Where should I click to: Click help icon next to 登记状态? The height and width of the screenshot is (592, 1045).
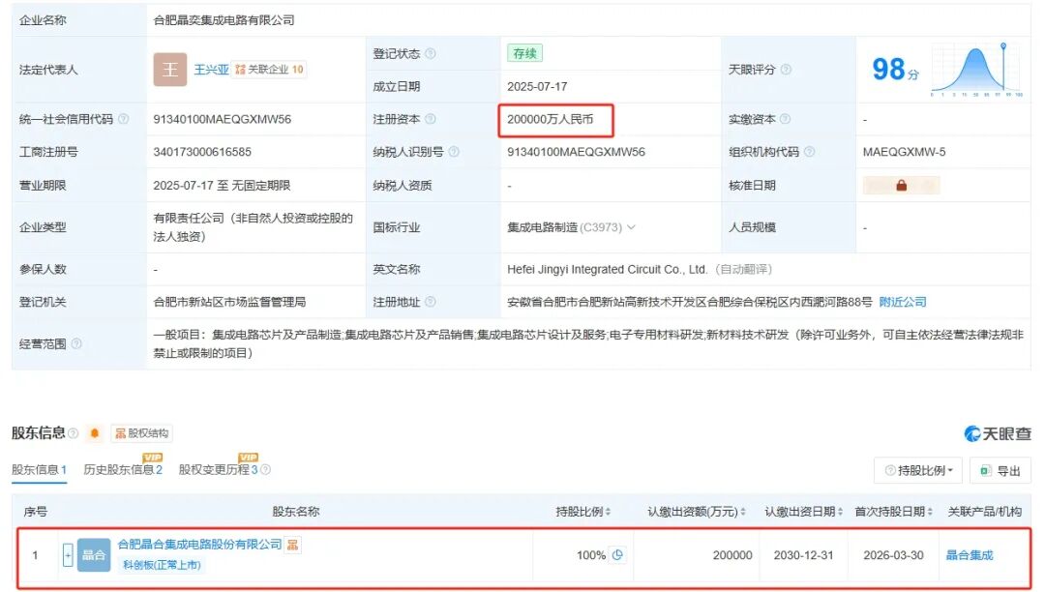430,54
